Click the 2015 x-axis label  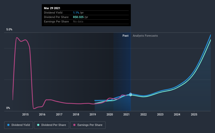coord(25,114)
